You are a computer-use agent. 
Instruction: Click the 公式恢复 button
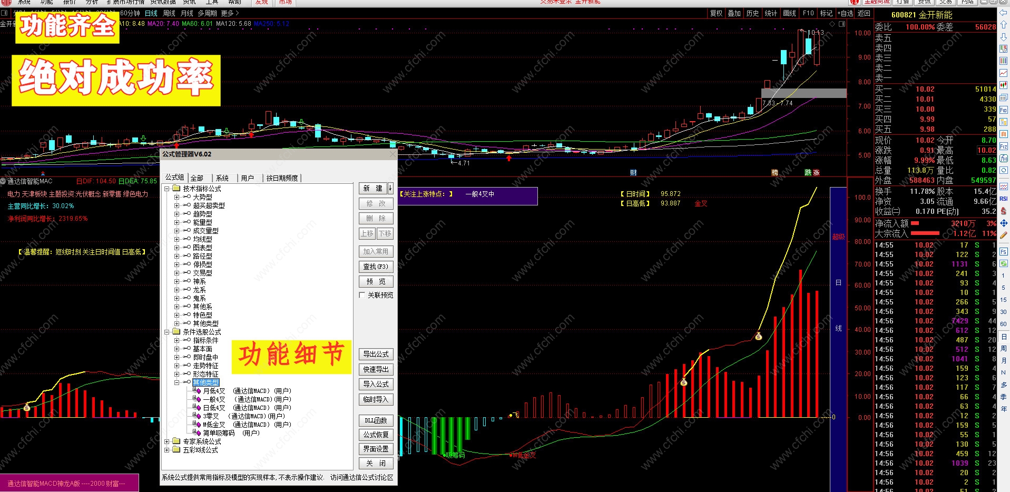pos(376,435)
